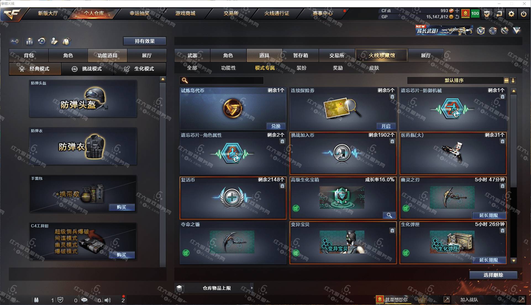This screenshot has width=531, height=305.
Task: Open the 默认排序 sort dropdown
Action: (454, 80)
